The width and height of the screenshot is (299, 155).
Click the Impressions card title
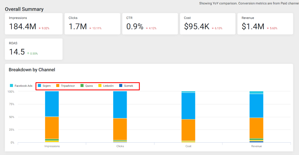[18, 18]
